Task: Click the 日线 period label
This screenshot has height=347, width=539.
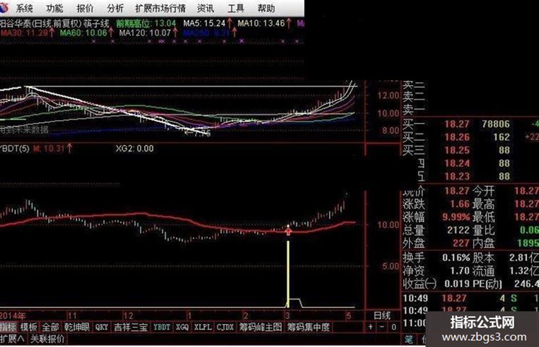Action: (382, 316)
